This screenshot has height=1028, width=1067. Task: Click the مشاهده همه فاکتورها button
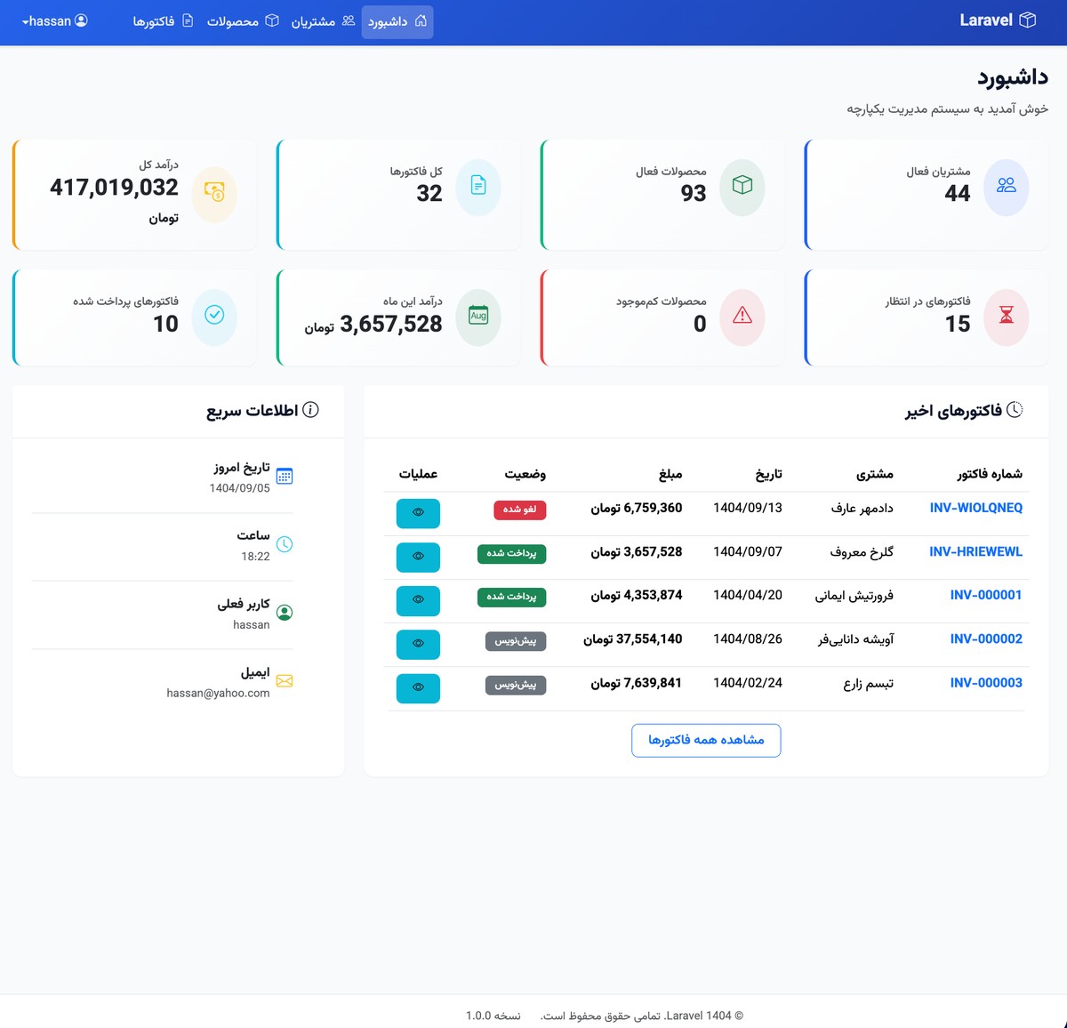click(x=705, y=740)
